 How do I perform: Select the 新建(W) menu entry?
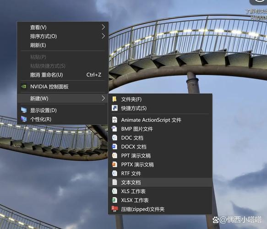coord(63,98)
